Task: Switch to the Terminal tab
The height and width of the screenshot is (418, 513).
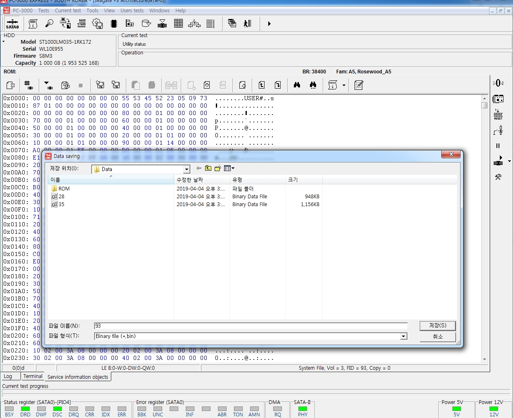Action: tap(33, 376)
